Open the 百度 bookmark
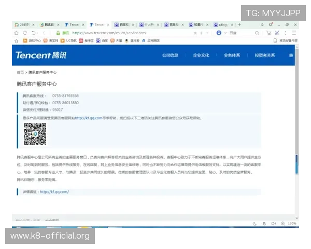311x249 pixels. pos(102,40)
